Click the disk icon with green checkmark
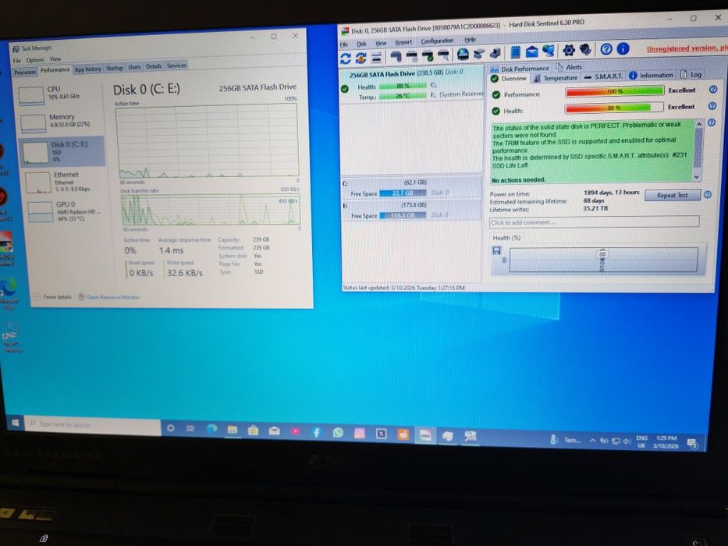728x546 pixels. 428,55
